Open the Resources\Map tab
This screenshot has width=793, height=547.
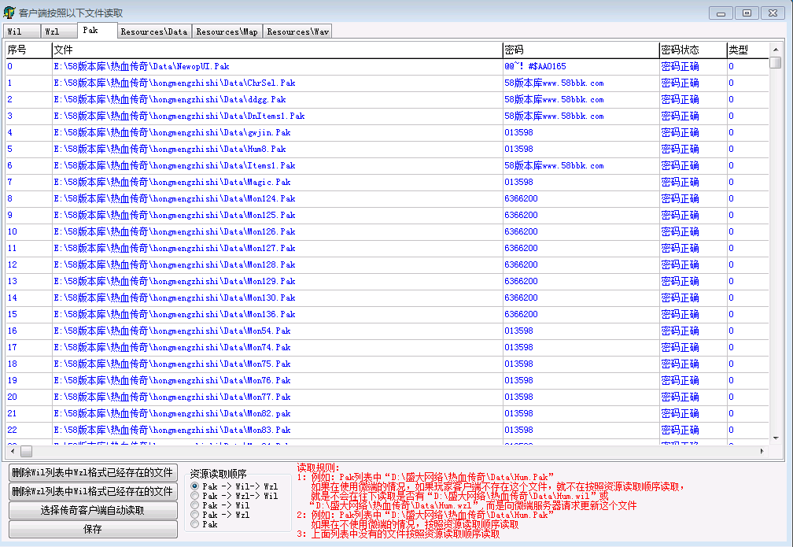pos(227,31)
